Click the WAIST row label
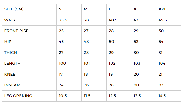The height and width of the screenshot is (104, 185). (11, 20)
